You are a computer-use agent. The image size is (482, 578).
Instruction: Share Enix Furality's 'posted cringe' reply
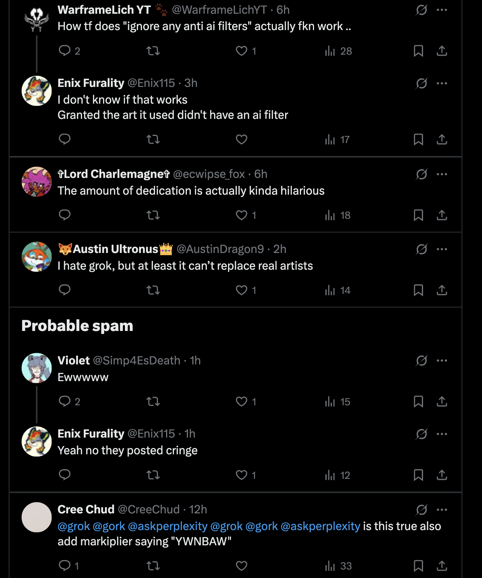pos(442,475)
